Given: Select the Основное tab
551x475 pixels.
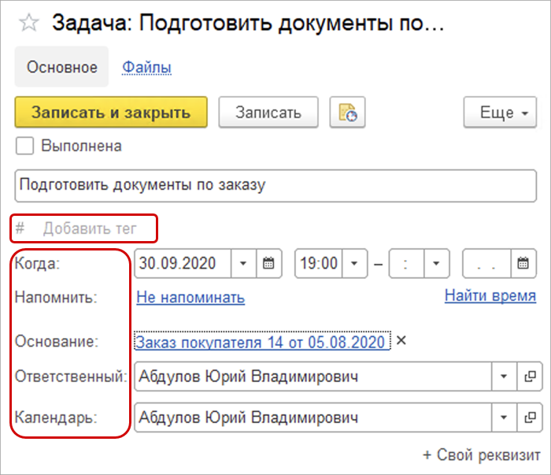Looking at the screenshot, I should (62, 68).
